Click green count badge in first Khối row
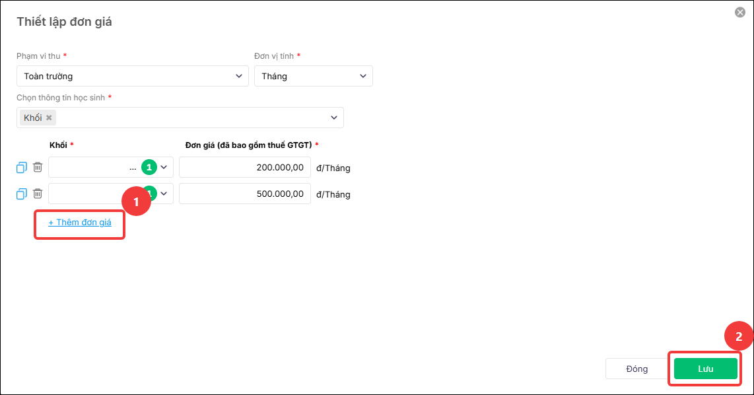Image resolution: width=754 pixels, height=395 pixels. tap(149, 167)
